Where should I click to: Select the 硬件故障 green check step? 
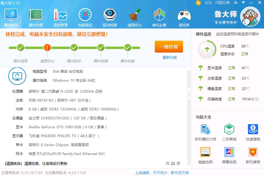tap(101, 48)
